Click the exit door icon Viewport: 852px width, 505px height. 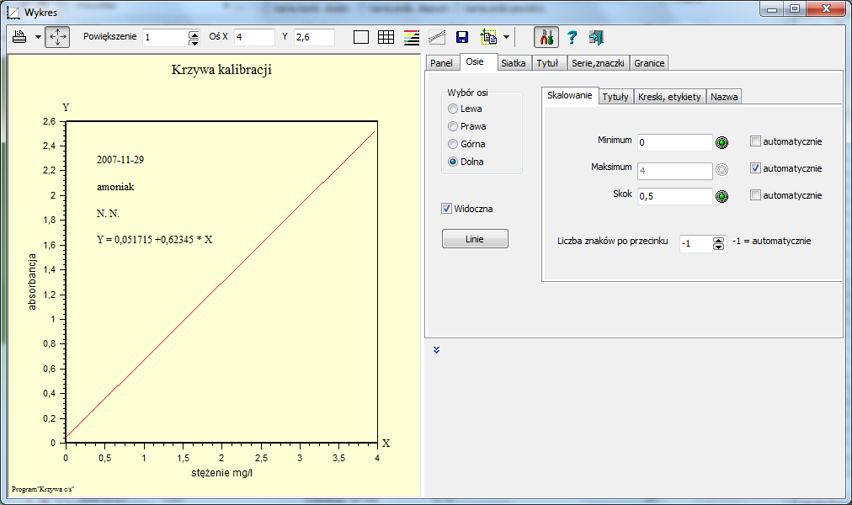coord(596,38)
